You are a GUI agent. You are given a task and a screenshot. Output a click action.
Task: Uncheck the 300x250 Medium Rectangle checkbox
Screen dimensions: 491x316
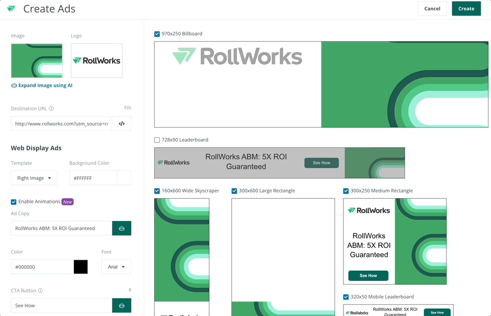(x=346, y=191)
